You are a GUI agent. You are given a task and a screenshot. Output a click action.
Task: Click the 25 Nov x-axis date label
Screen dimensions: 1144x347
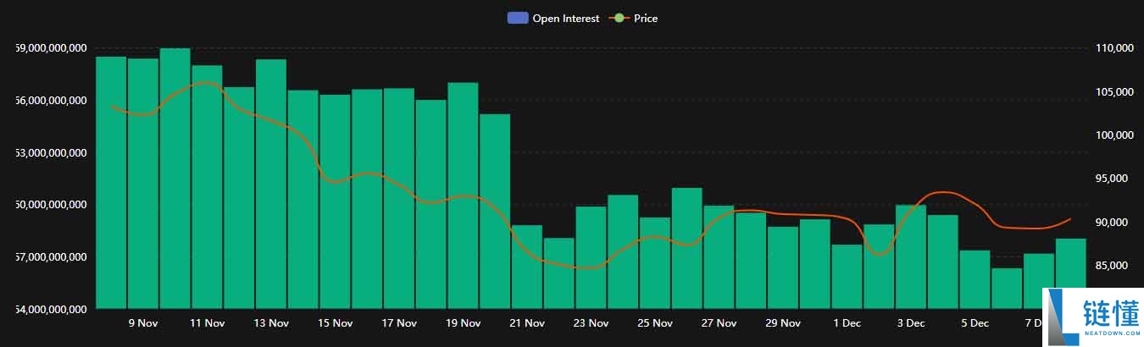(655, 323)
